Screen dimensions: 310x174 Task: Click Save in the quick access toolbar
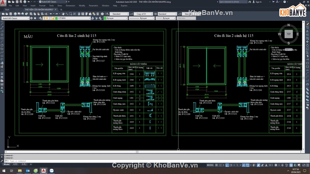coord(17,2)
